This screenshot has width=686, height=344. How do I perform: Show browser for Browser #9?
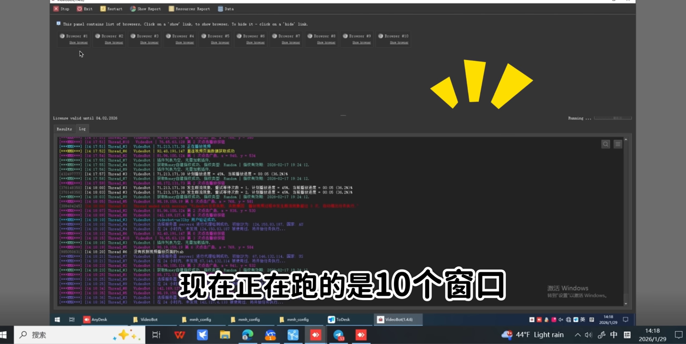click(x=361, y=42)
